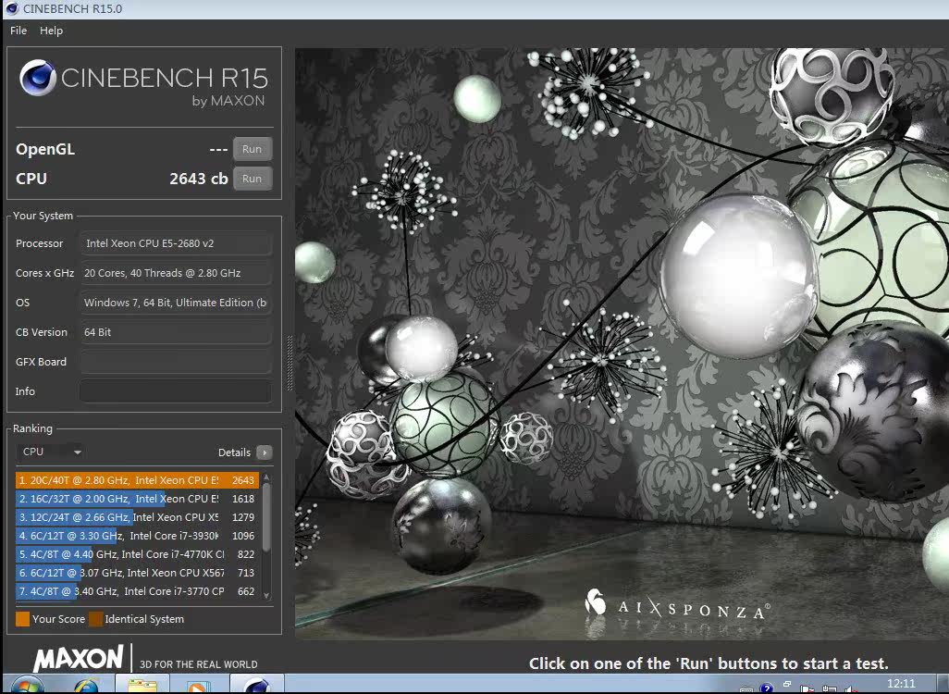Click the taskbar clock showing 12:11
This screenshot has width=949, height=694.
pyautogui.click(x=901, y=684)
